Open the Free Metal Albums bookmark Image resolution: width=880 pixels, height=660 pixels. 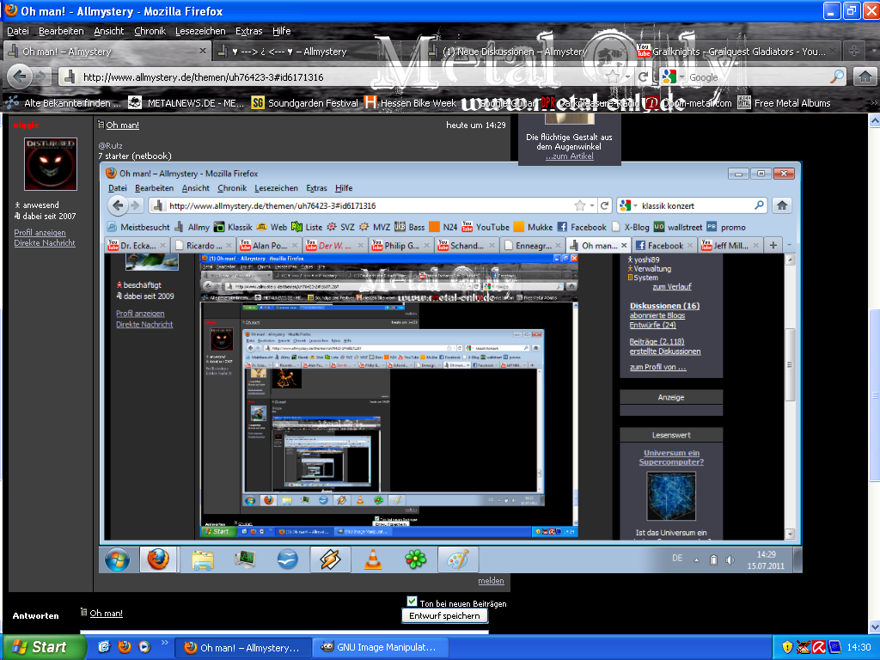point(784,103)
